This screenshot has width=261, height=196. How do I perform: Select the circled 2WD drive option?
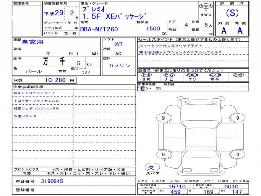[x=206, y=6]
